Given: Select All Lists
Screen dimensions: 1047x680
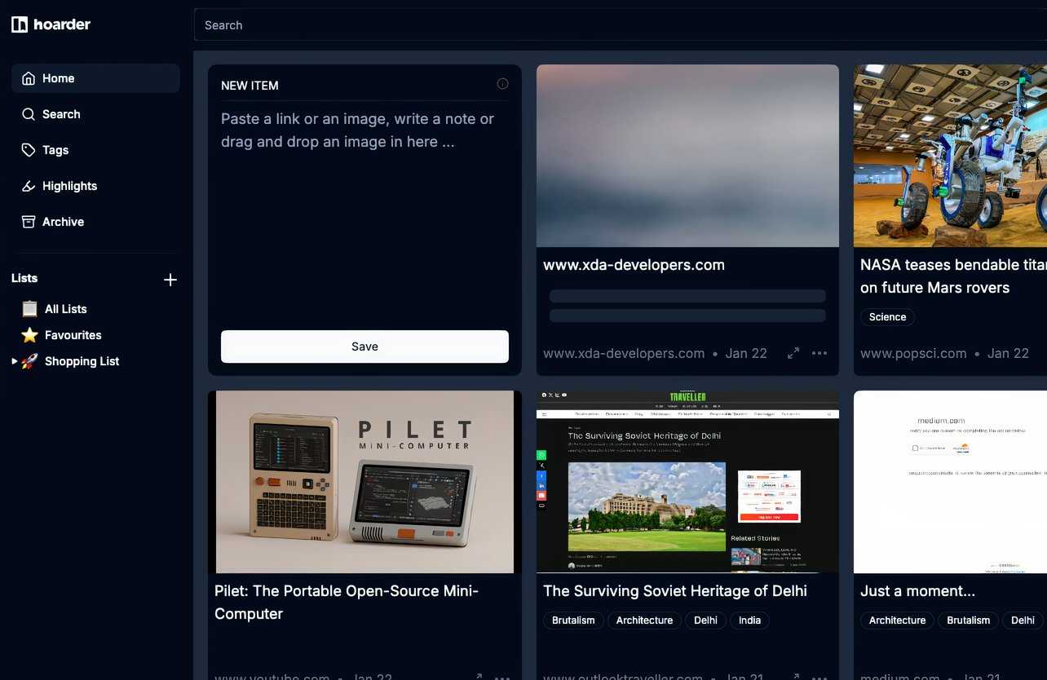Looking at the screenshot, I should click(x=65, y=309).
